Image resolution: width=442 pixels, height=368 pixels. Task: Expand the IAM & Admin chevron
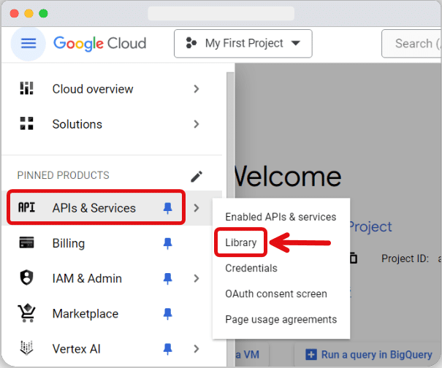click(x=197, y=278)
